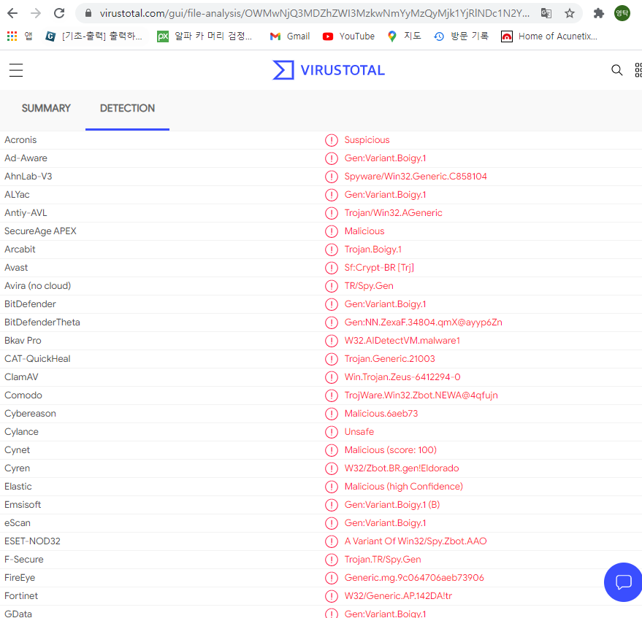The height and width of the screenshot is (618, 642).
Task: Open the 알파 카 머리 검정 bookmark
Action: 205,36
